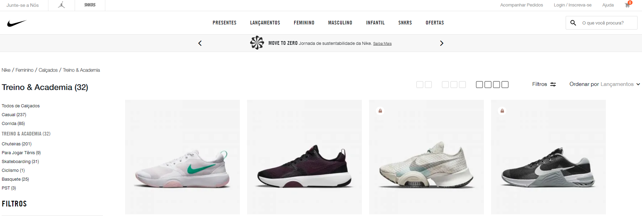Select the SNKRS tab in top bar
Screen dimensions: 642x217
(x=90, y=5)
